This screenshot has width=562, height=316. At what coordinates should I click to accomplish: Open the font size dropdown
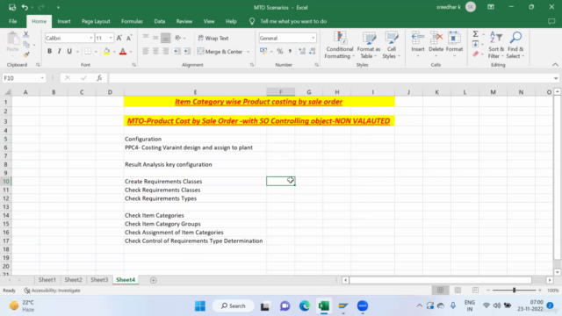111,38
